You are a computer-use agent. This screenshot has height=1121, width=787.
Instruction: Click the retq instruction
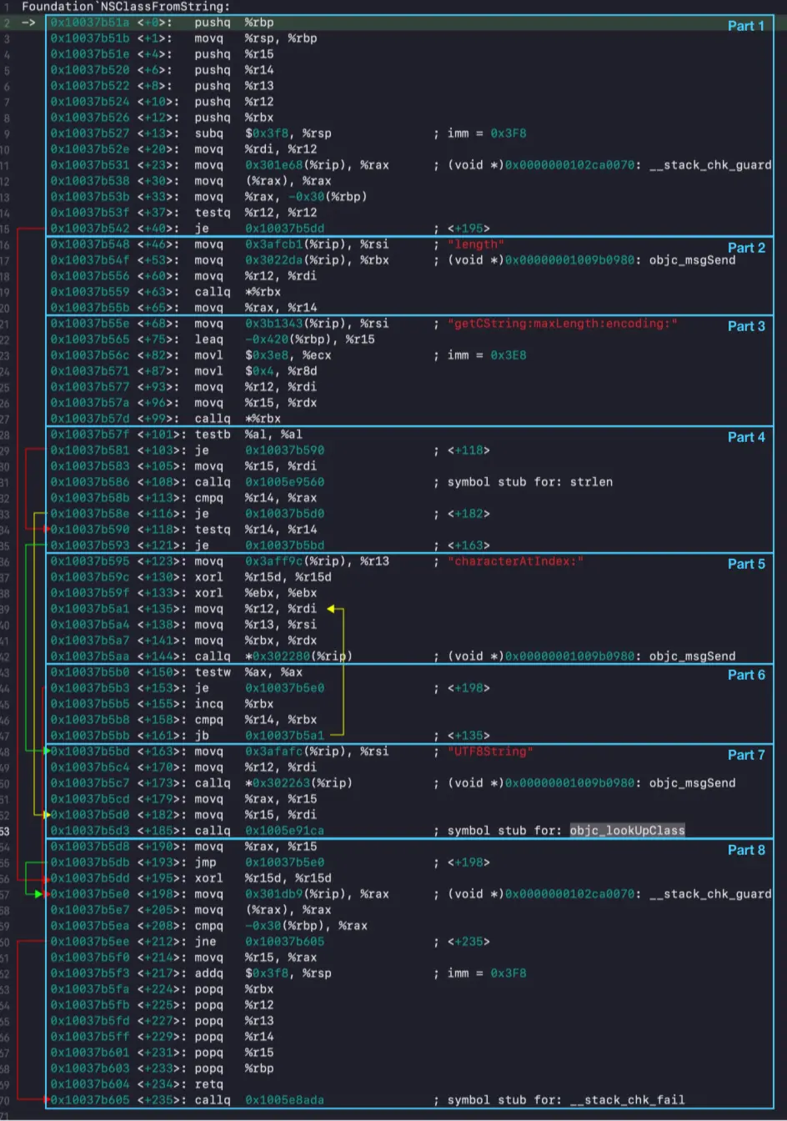(x=208, y=1084)
